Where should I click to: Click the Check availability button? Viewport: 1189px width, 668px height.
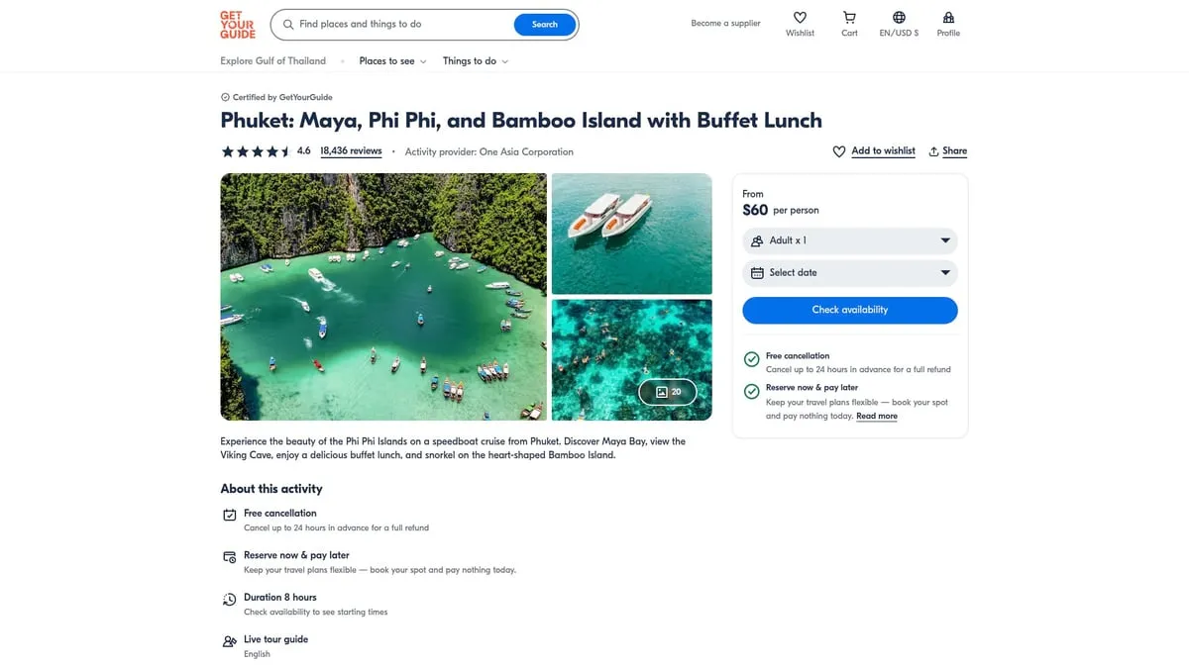pyautogui.click(x=849, y=310)
